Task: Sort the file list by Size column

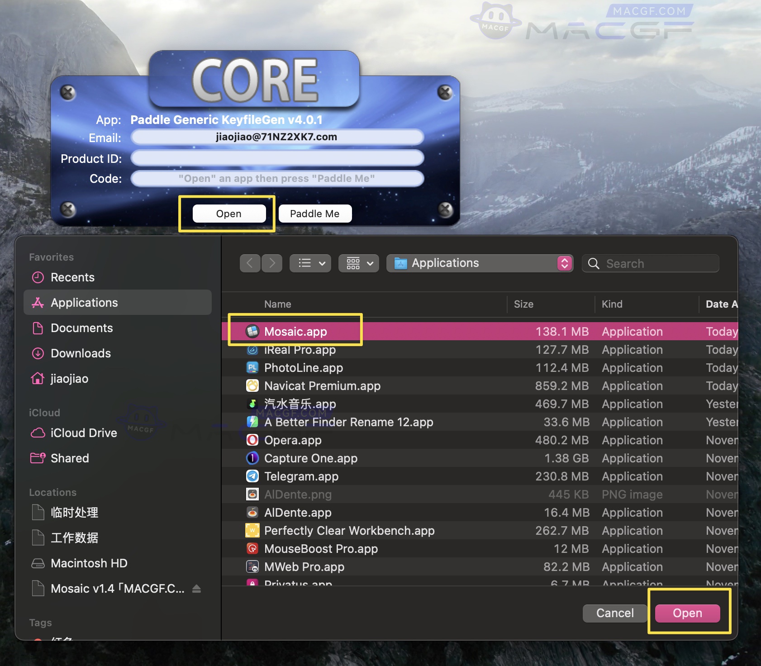Action: point(523,304)
